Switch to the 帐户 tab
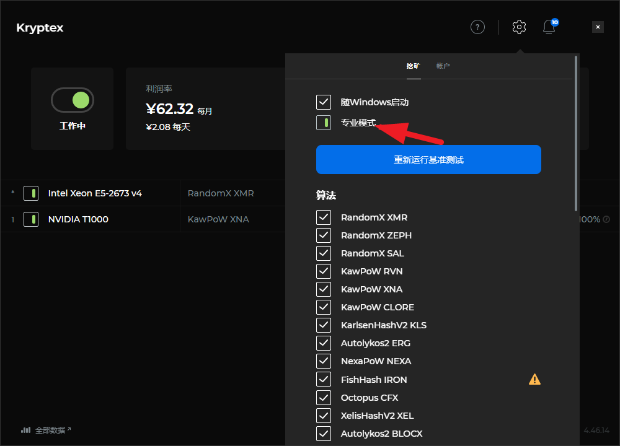 point(443,66)
